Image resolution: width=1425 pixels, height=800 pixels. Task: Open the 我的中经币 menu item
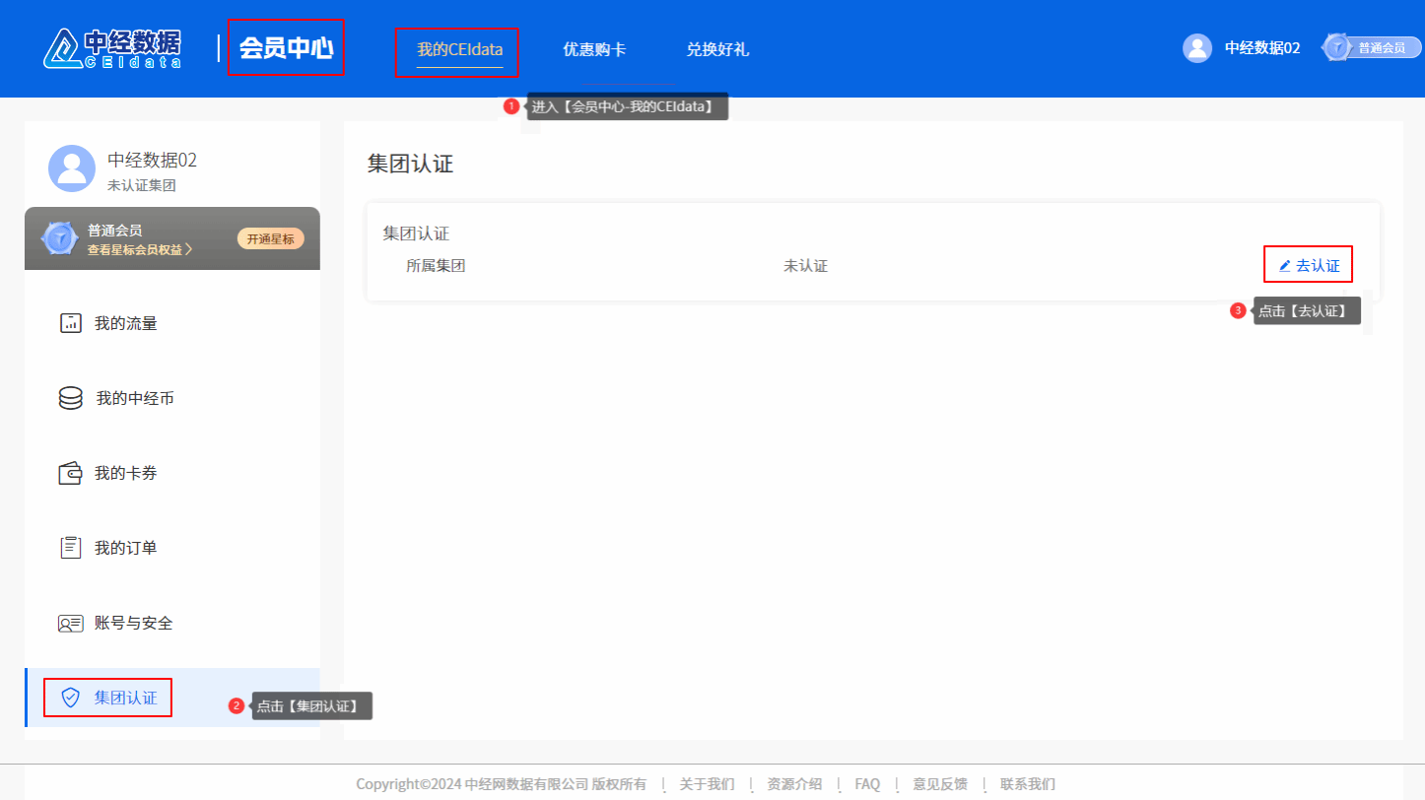point(172,398)
